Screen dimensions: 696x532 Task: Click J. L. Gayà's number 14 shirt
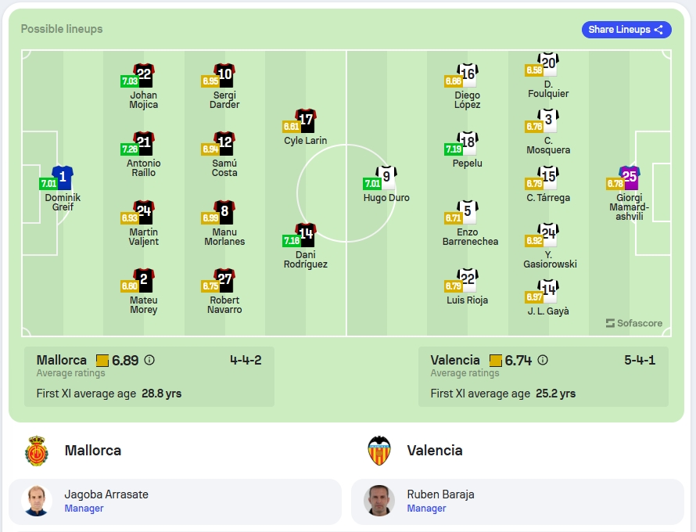(x=548, y=291)
